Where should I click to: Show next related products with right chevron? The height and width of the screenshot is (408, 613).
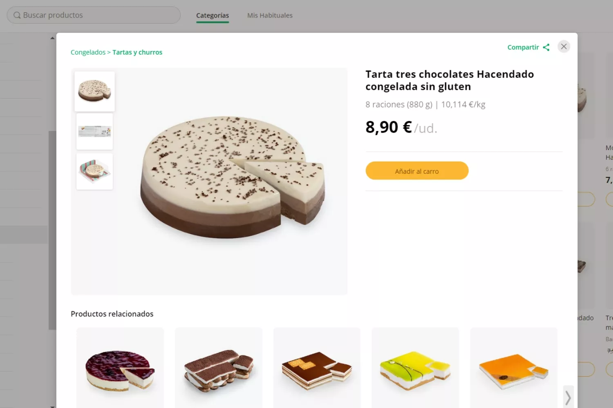tap(568, 397)
